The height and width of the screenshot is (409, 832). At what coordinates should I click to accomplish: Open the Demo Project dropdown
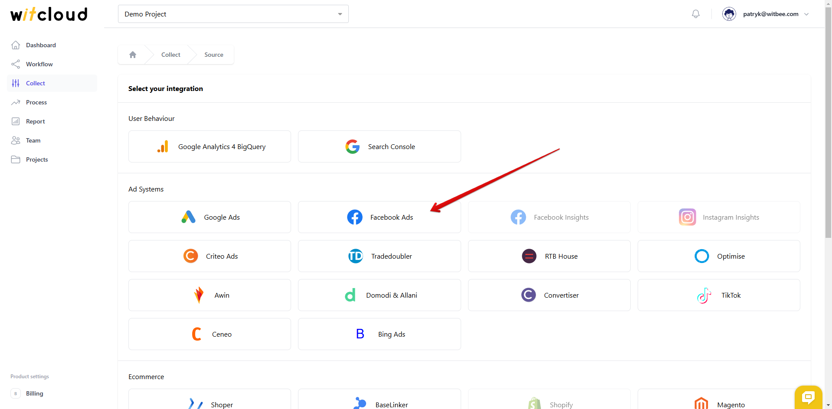click(233, 14)
